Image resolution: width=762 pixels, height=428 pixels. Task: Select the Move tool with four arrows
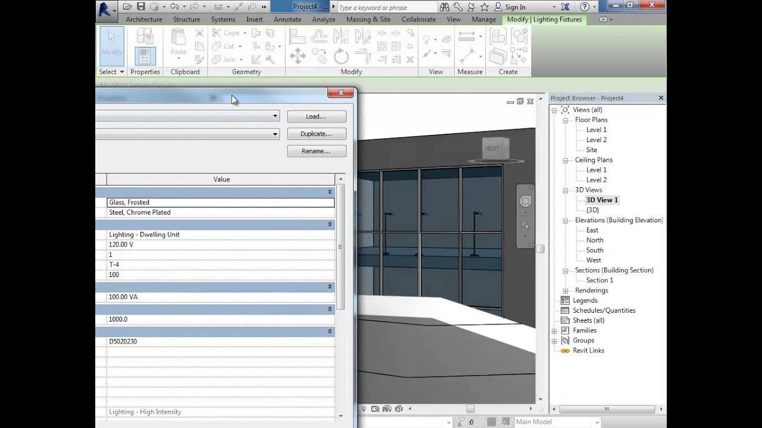pyautogui.click(x=298, y=57)
